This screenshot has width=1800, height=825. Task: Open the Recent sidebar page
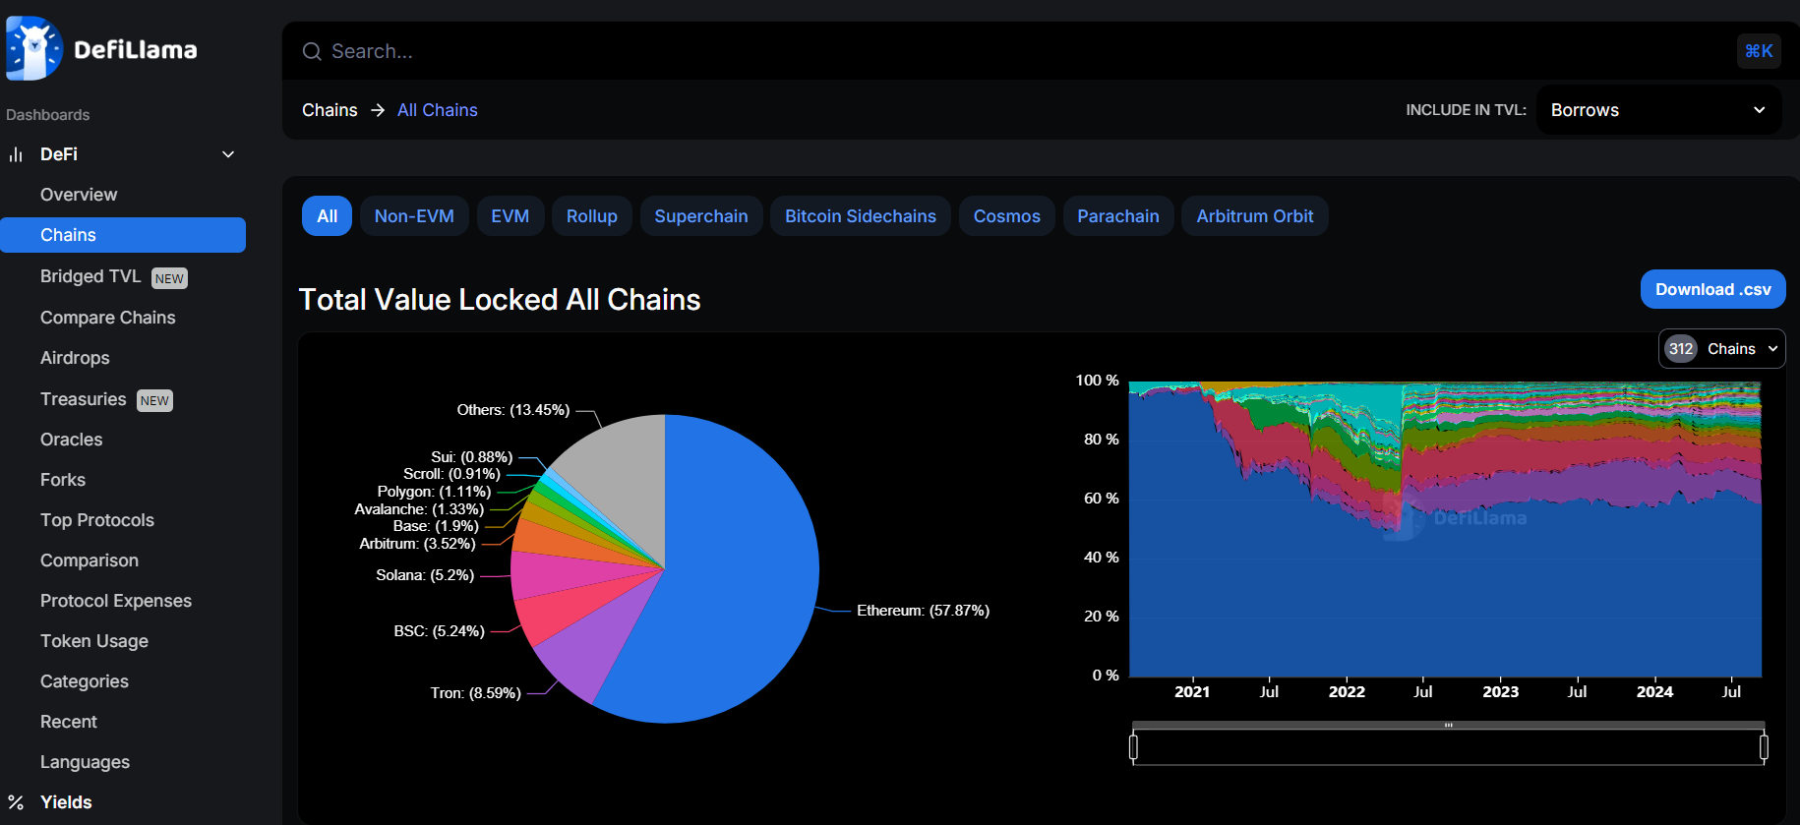tap(69, 722)
